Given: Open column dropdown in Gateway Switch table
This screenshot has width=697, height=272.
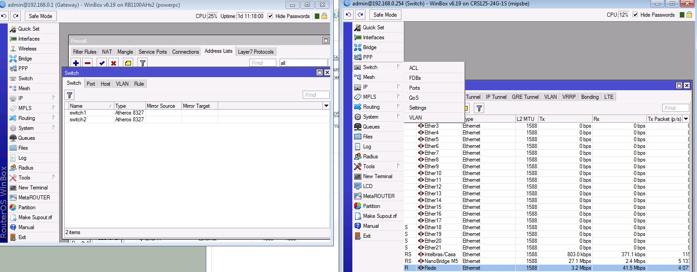Looking at the screenshot, I should pyautogui.click(x=326, y=106).
